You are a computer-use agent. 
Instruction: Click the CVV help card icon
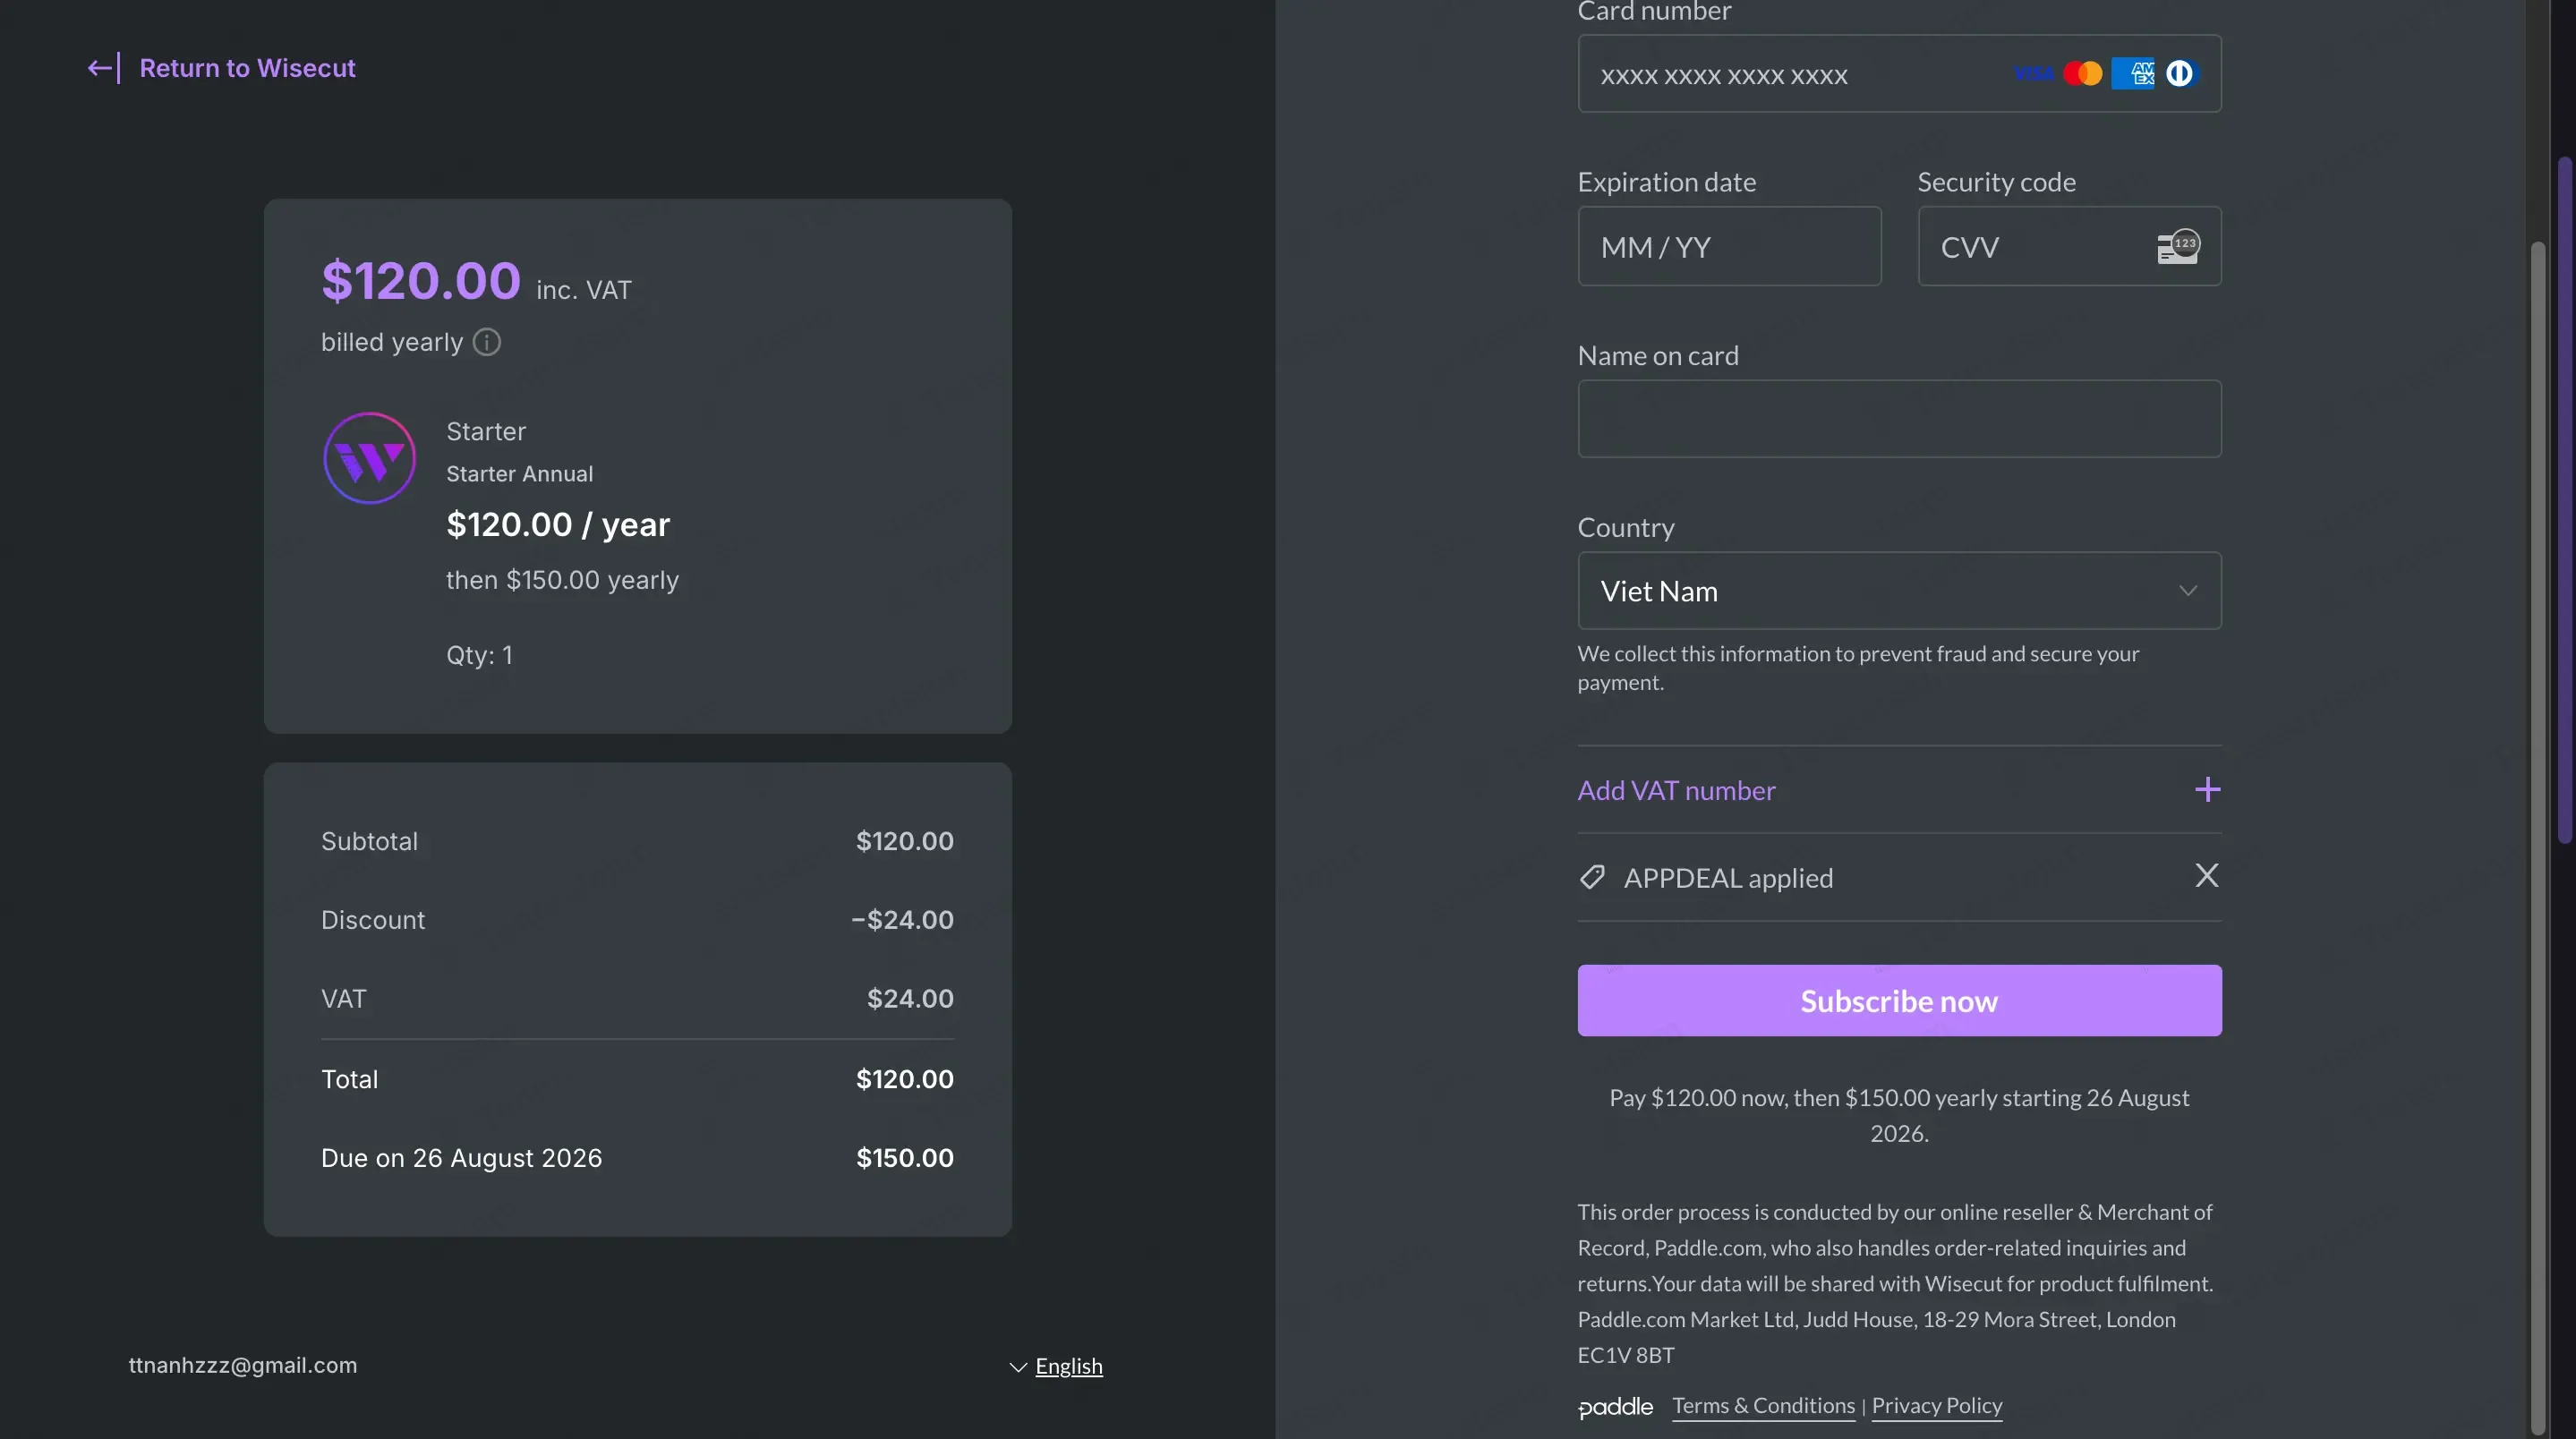[2178, 246]
